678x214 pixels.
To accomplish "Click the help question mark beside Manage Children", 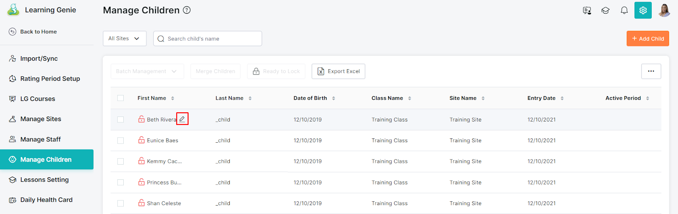I will coord(187,10).
